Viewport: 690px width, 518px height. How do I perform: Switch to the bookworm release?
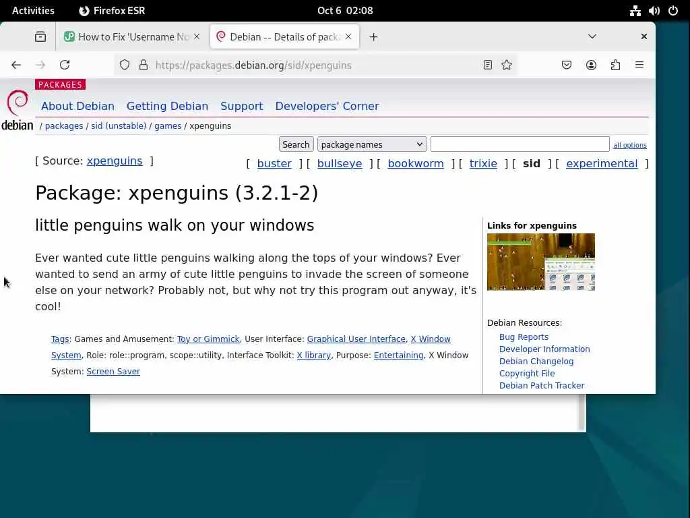coord(416,163)
